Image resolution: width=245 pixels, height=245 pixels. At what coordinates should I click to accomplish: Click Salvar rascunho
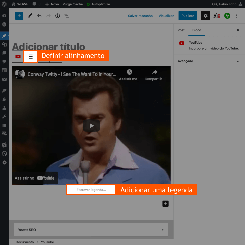pyautogui.click(x=140, y=16)
